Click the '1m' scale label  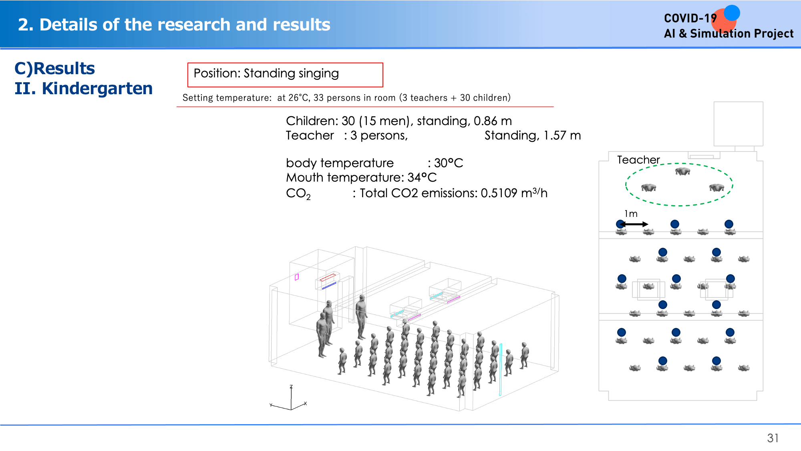631,214
